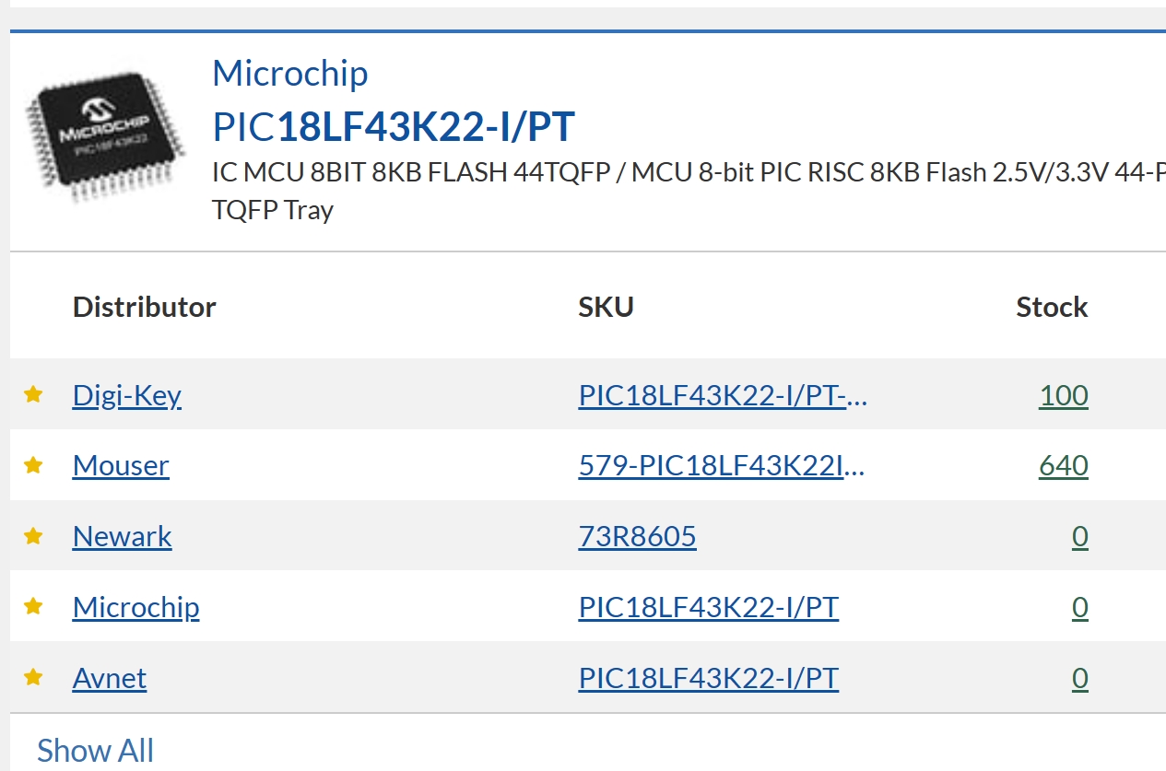
Task: Open the Digi-Key distributor link
Action: [127, 395]
